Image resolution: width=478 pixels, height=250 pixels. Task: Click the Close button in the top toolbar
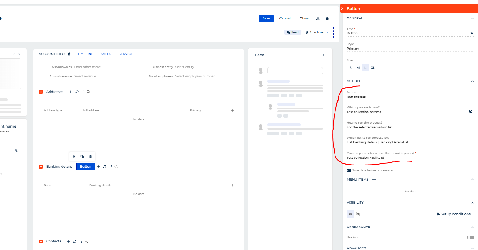[304, 18]
